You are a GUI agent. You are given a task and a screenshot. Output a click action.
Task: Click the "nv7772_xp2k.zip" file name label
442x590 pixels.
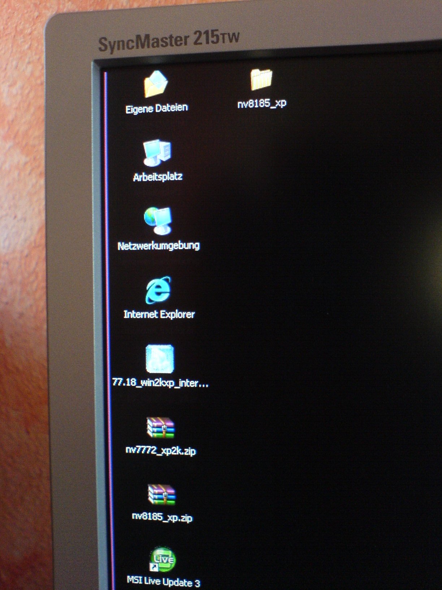161,451
